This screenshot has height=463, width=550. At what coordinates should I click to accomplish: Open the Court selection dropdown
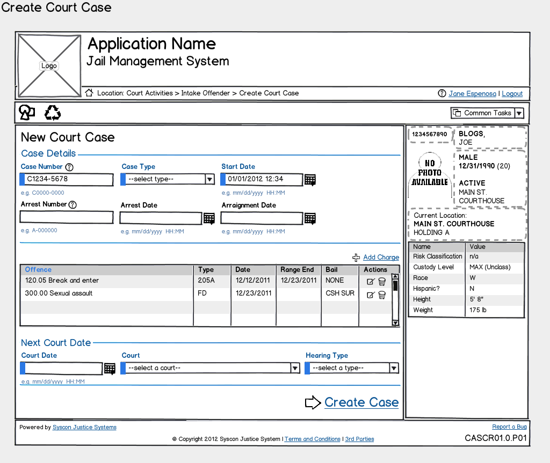pyautogui.click(x=295, y=368)
